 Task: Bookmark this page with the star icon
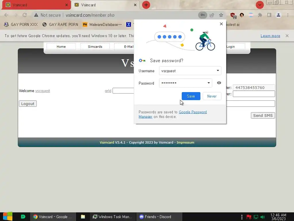[x=221, y=15]
